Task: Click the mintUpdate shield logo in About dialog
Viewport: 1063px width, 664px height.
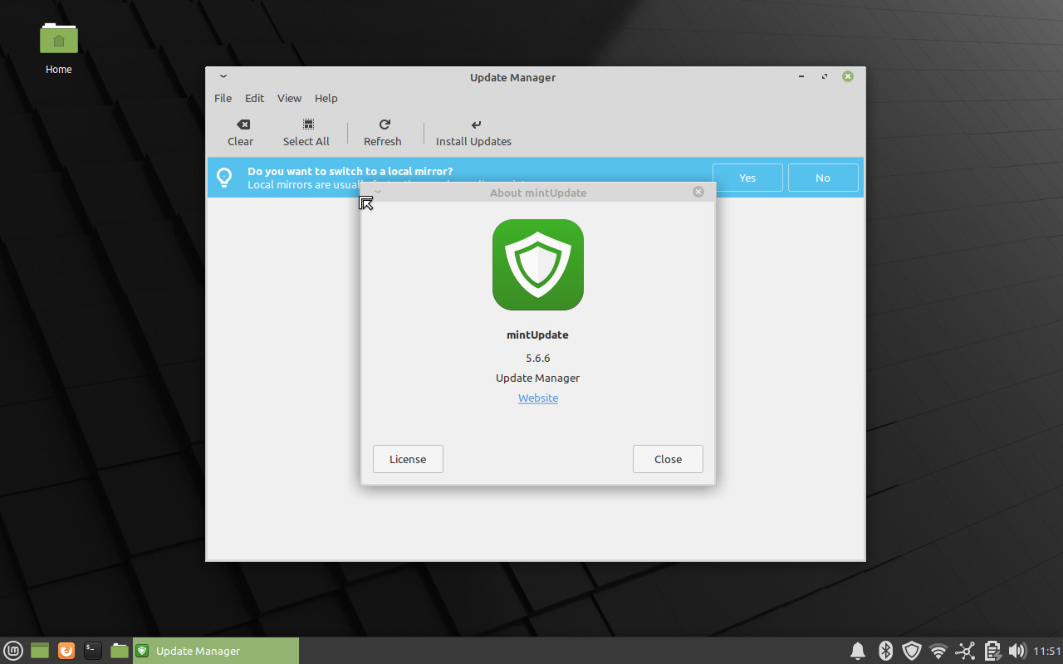Action: click(x=538, y=265)
